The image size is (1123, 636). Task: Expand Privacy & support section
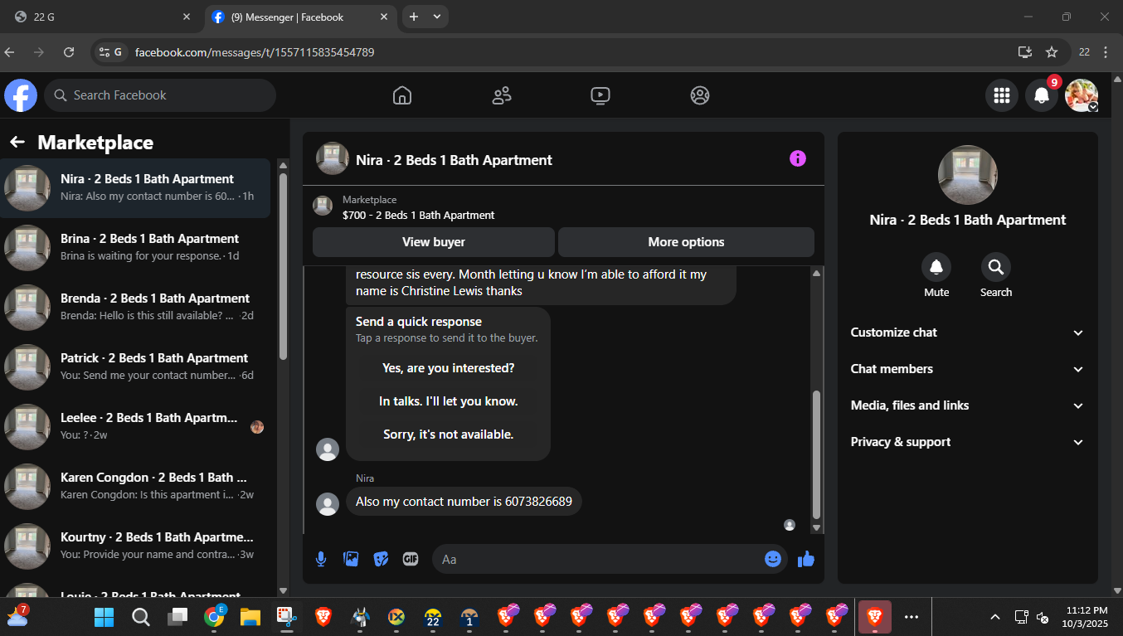[x=967, y=442]
